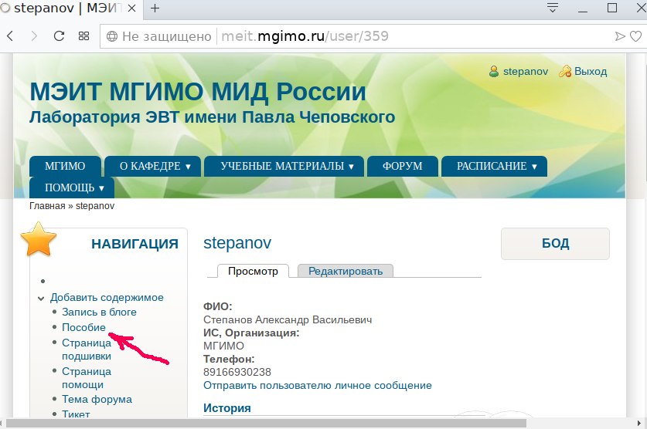Viewport: 647px width, 429px height.
Task: Click the keys icon next to Выход
Action: (x=564, y=72)
